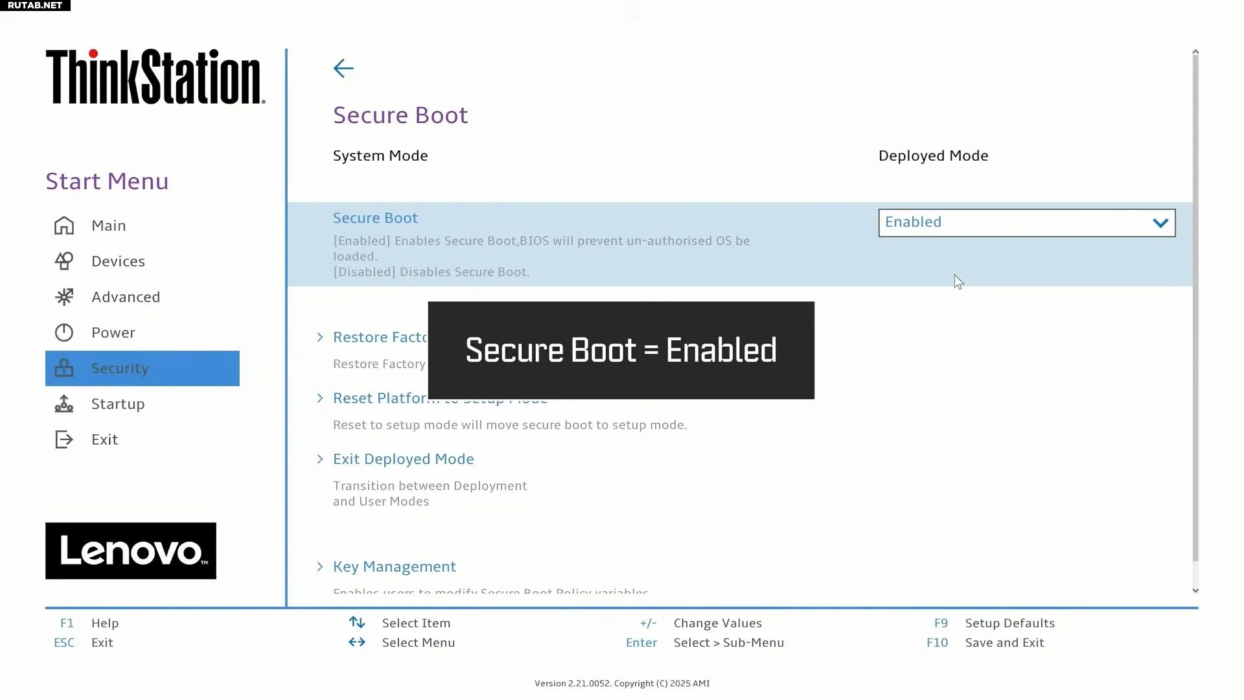Click the Save and Exit label
The width and height of the screenshot is (1244, 700).
pyautogui.click(x=1004, y=642)
